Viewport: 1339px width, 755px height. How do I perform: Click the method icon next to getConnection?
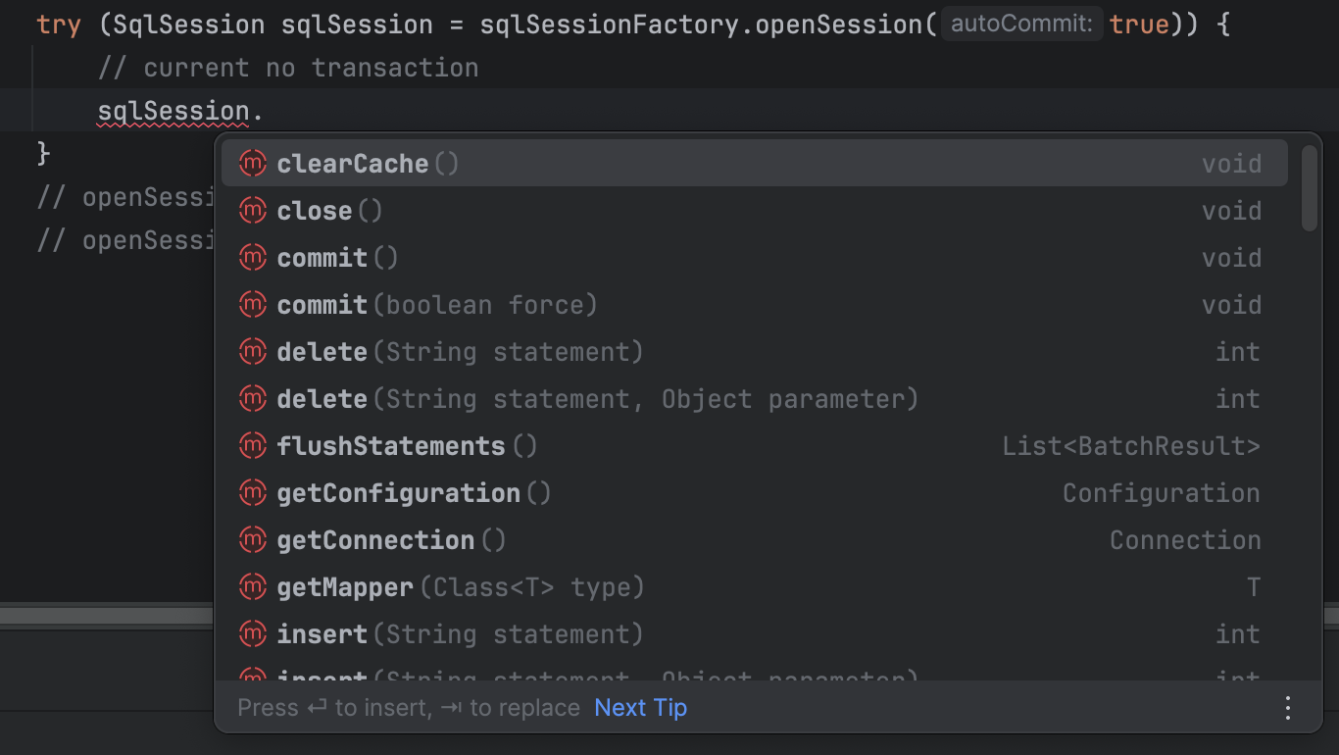(x=253, y=539)
